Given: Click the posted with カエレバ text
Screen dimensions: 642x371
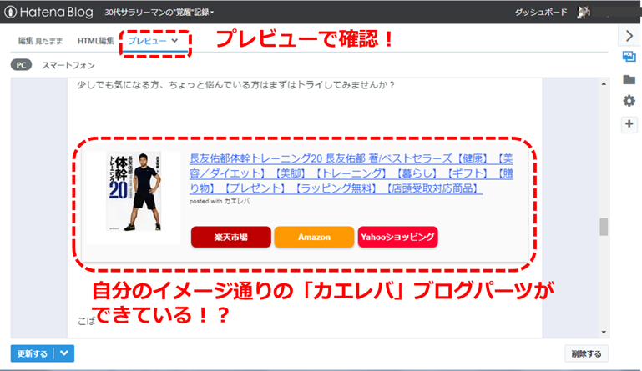Looking at the screenshot, I should [x=220, y=201].
